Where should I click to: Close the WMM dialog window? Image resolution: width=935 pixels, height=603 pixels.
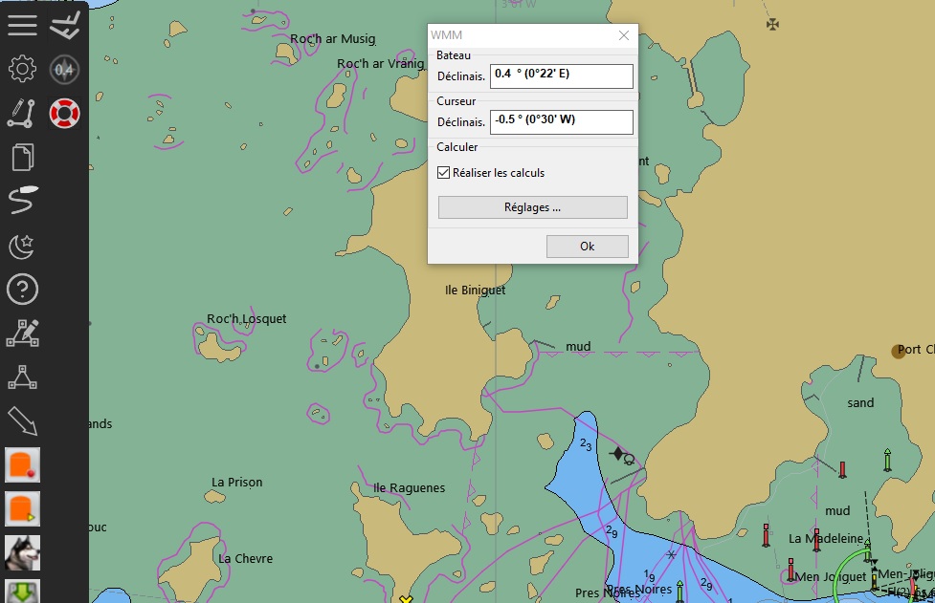[624, 35]
